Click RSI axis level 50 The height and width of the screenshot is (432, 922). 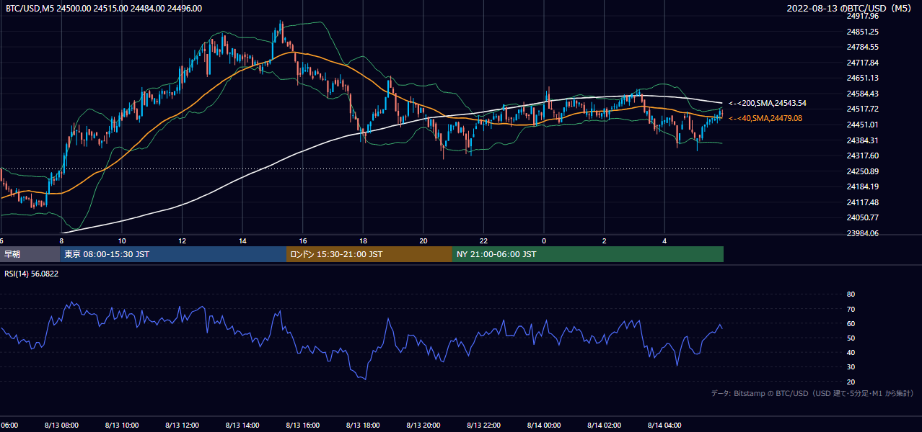pos(851,338)
